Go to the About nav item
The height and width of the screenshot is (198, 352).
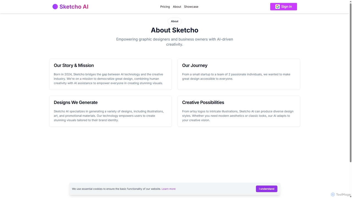click(x=177, y=7)
